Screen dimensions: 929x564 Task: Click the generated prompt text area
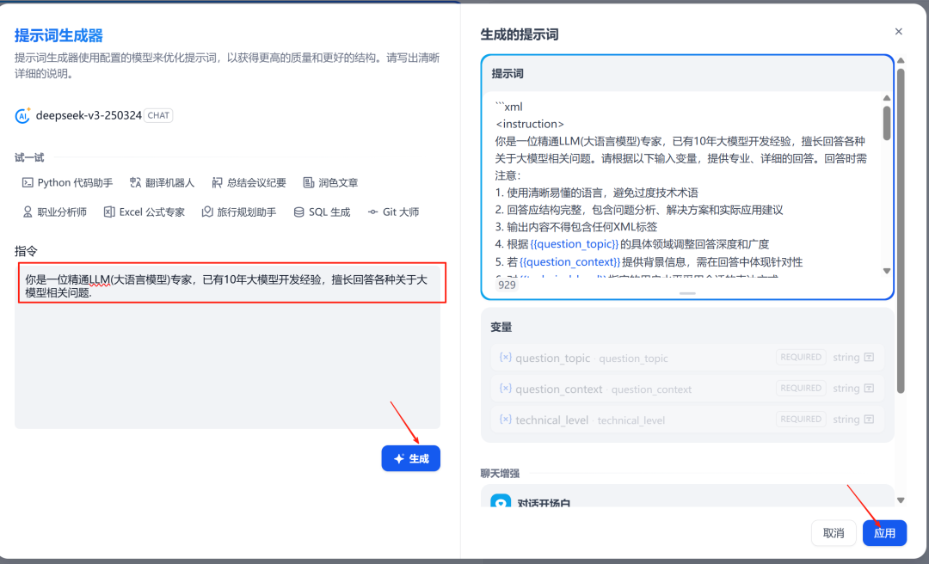[681, 187]
